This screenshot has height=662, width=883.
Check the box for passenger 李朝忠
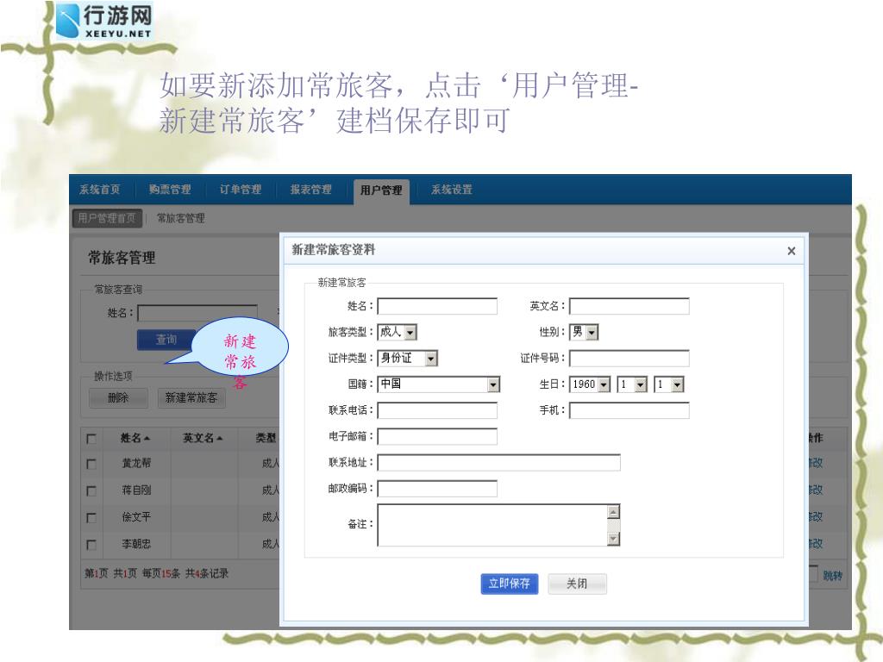click(91, 545)
